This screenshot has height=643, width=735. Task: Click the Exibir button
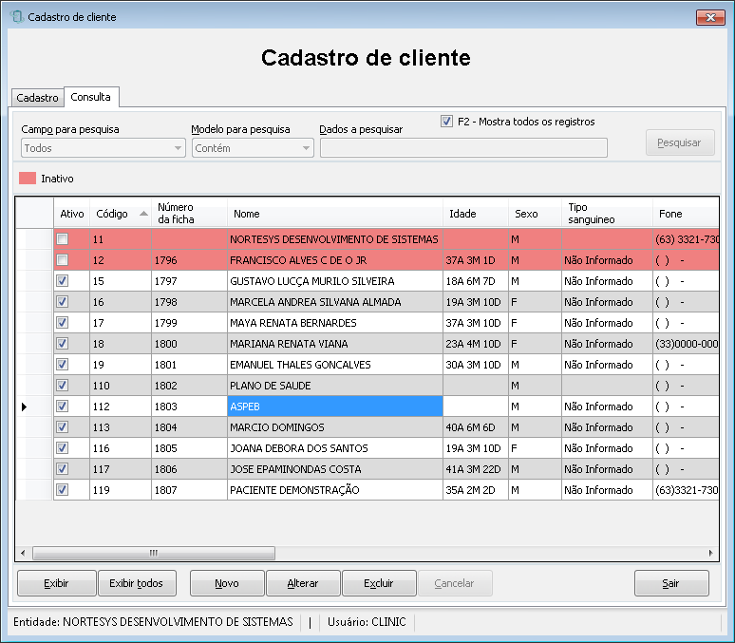pyautogui.click(x=57, y=583)
